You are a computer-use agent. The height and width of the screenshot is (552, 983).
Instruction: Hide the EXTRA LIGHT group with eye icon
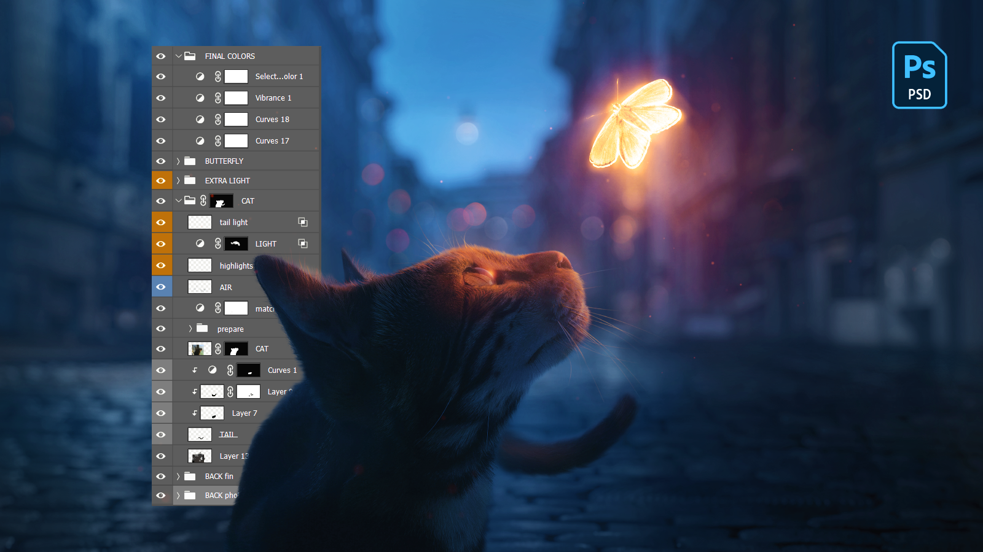(x=161, y=181)
